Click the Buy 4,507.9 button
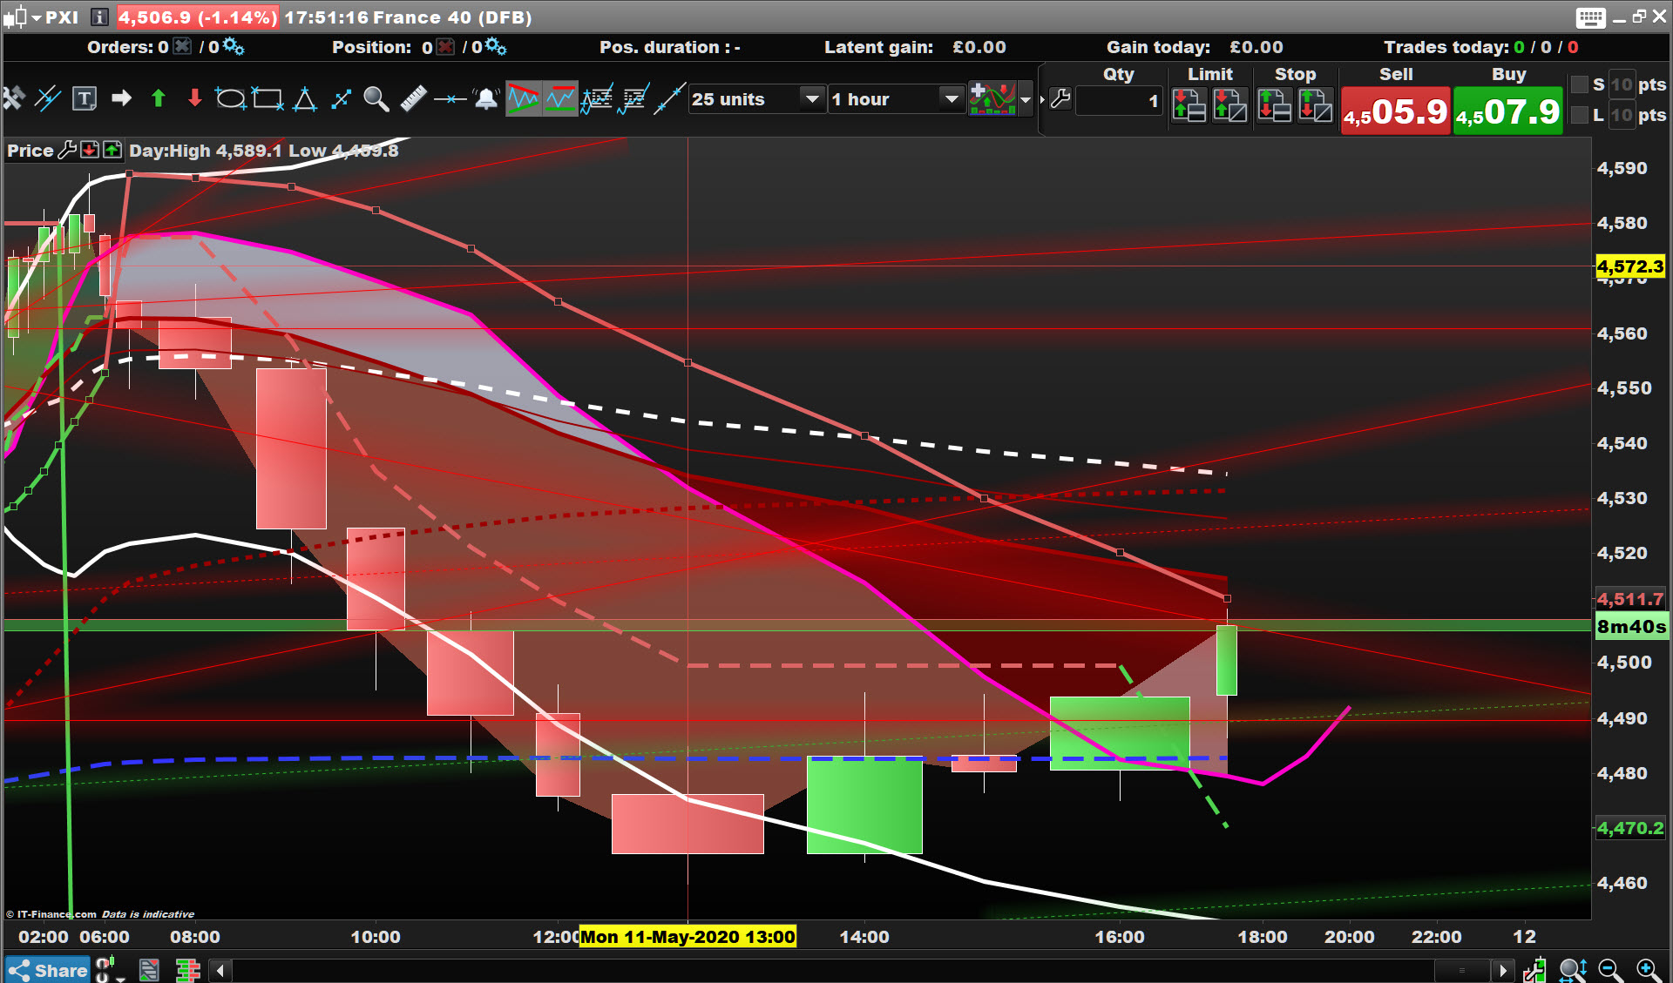Screen dimensions: 1673x983 click(1507, 111)
